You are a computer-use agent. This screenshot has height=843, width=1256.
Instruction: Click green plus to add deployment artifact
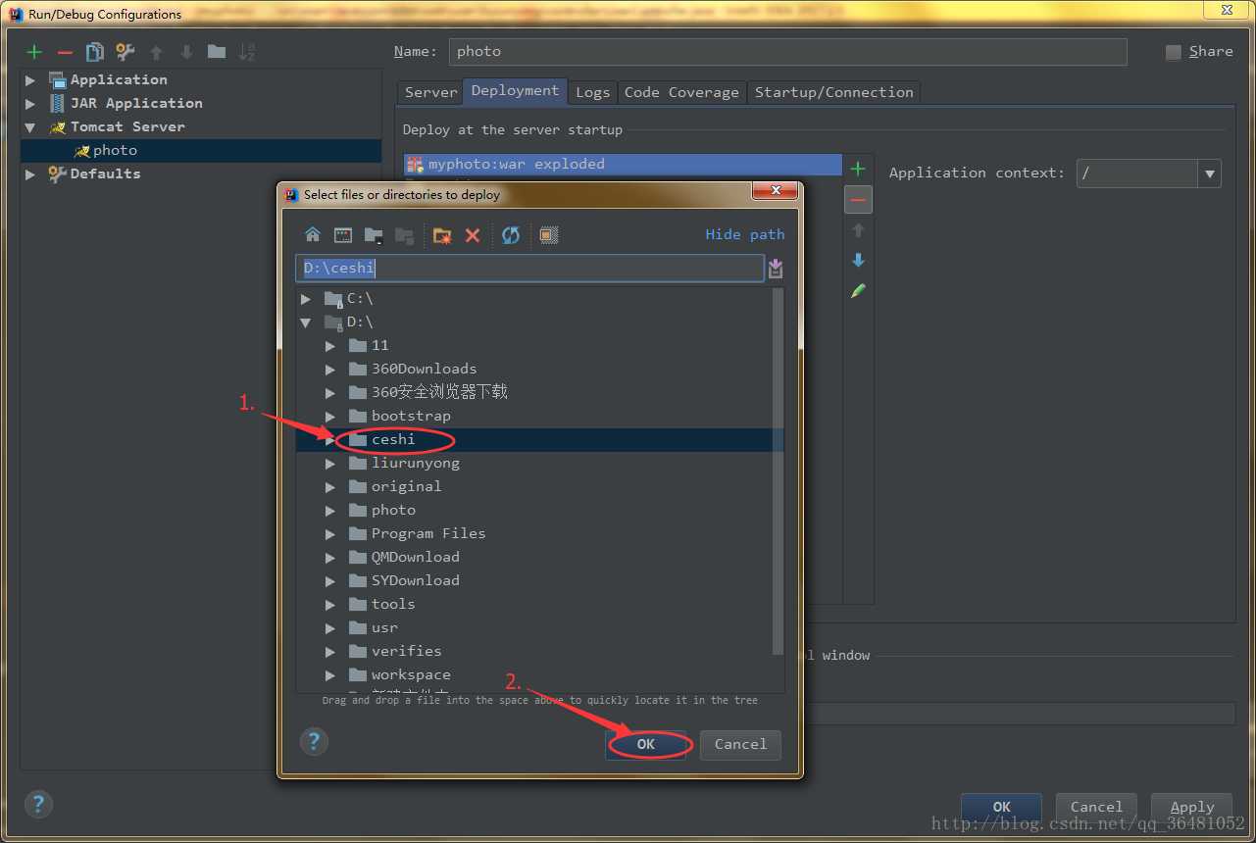tap(858, 169)
